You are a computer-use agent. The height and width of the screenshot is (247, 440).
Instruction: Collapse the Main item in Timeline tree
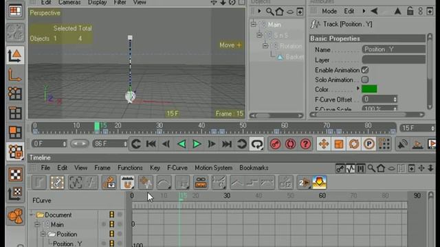(37, 224)
